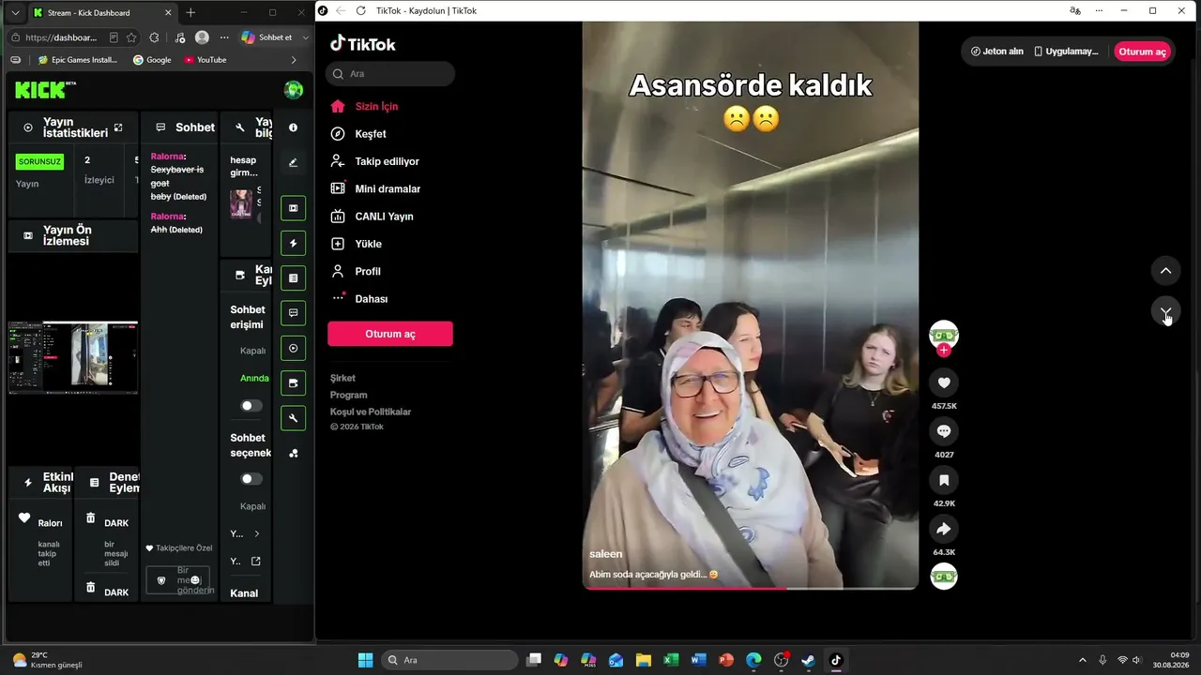Expand the Yayın İstatistikleri panel
Screen dimensions: 1201x675
point(118,127)
